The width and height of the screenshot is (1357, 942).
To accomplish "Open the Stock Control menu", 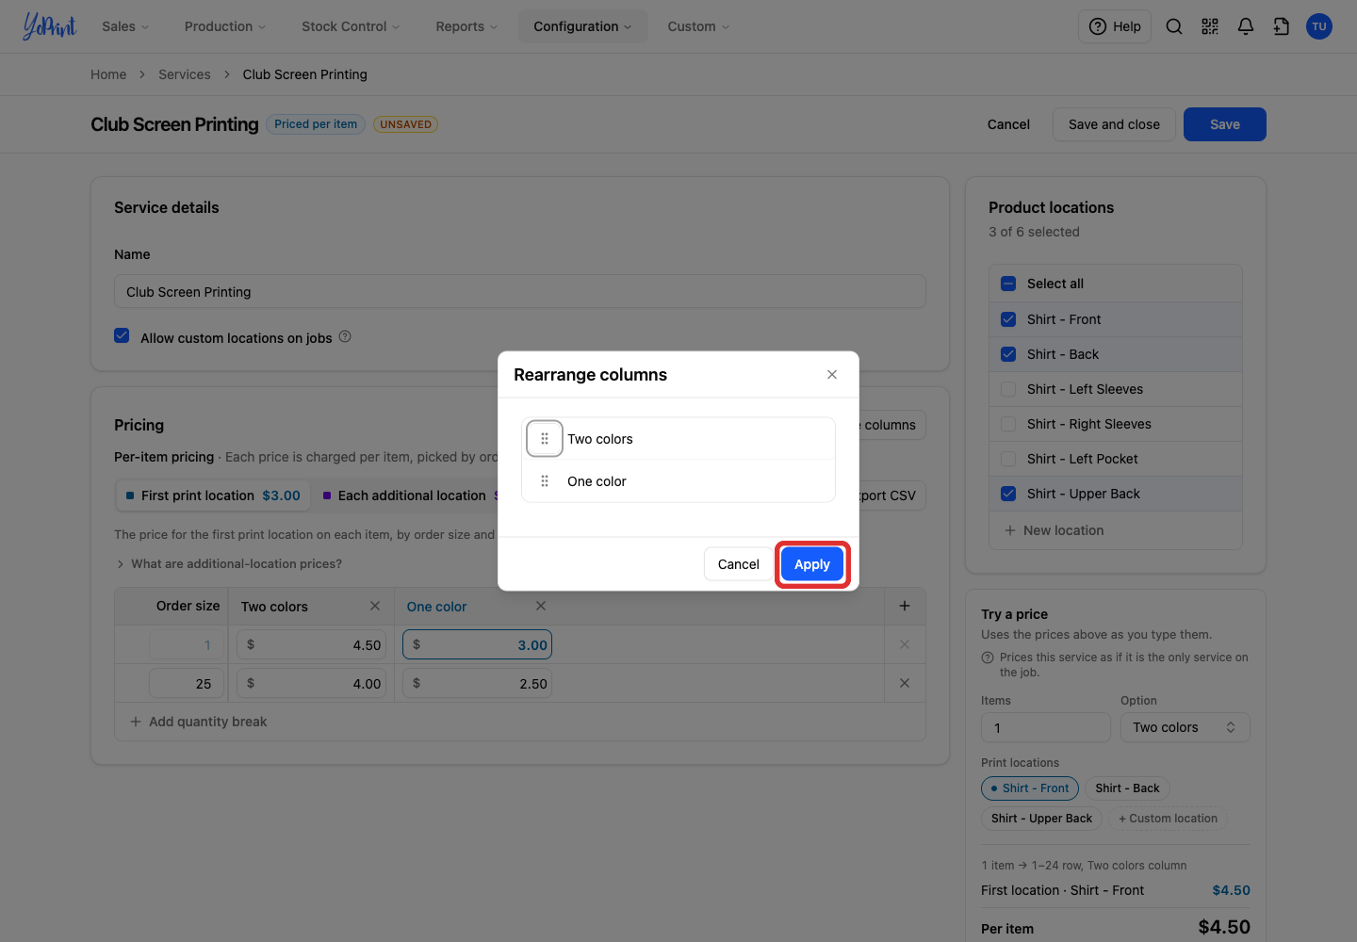I will tap(351, 26).
